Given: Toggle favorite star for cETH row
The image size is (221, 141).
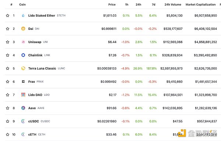Looking at the screenshot, I should coord(8,134).
